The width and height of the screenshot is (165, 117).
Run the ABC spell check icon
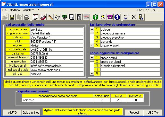coord(126,17)
